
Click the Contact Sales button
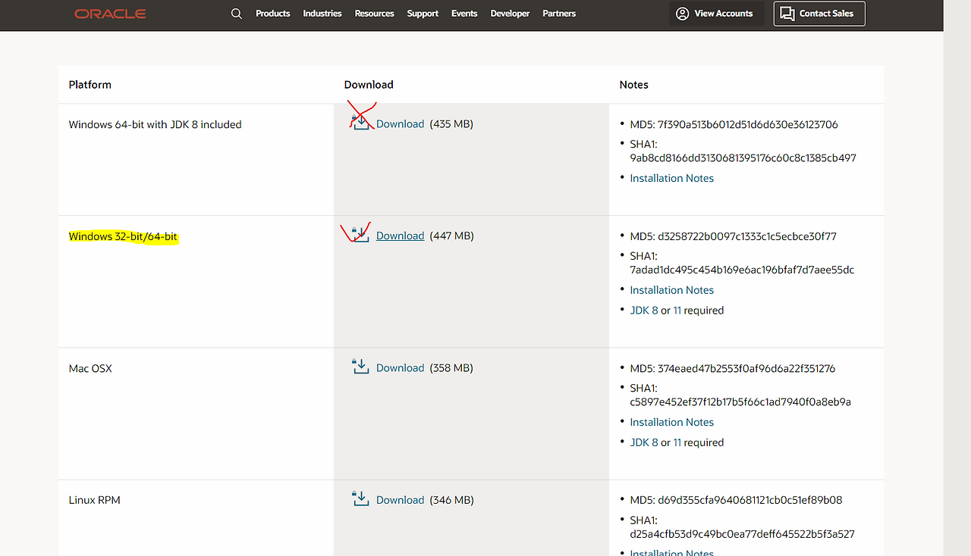click(x=819, y=14)
